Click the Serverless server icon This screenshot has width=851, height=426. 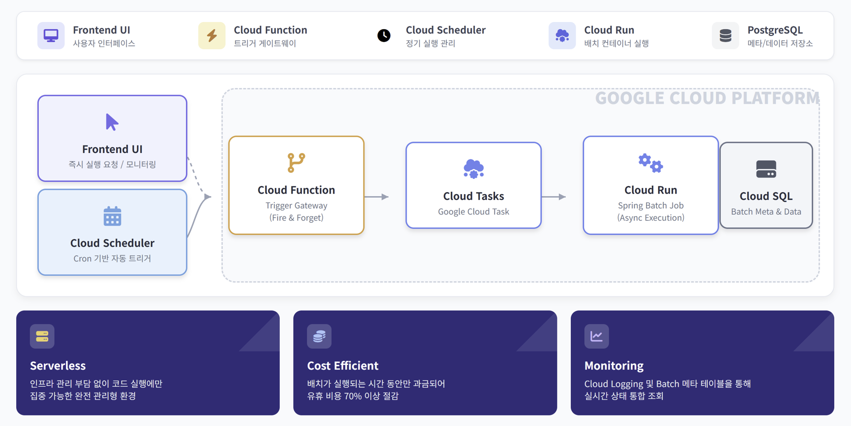(42, 336)
